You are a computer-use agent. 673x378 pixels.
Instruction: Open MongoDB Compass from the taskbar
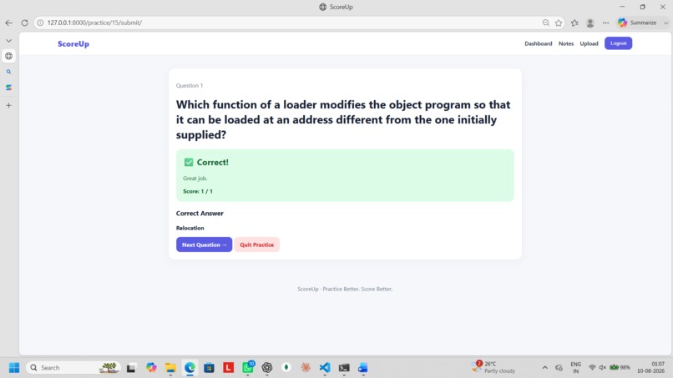click(x=286, y=368)
